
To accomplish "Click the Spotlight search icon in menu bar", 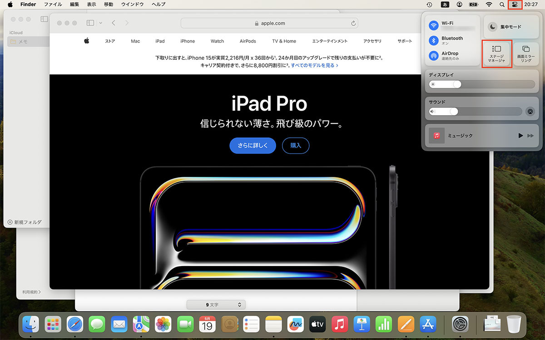I will [x=502, y=4].
